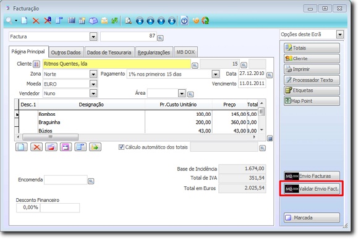The width and height of the screenshot is (358, 239).
Task: Expand the Vendedor dropdown showing Nuno
Action: (x=93, y=93)
